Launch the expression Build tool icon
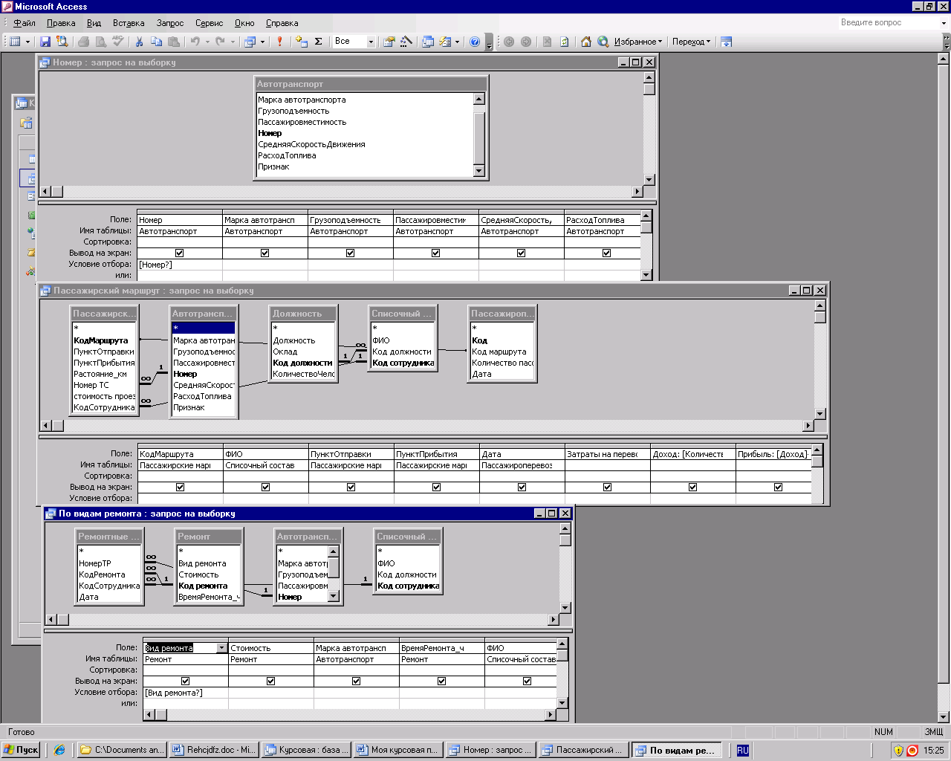 coord(406,42)
